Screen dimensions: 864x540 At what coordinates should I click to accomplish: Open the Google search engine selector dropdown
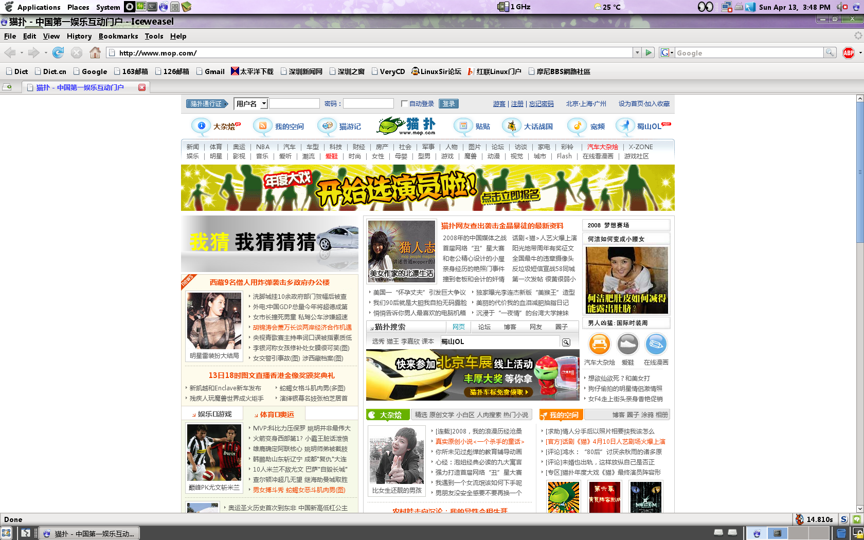[x=667, y=52]
